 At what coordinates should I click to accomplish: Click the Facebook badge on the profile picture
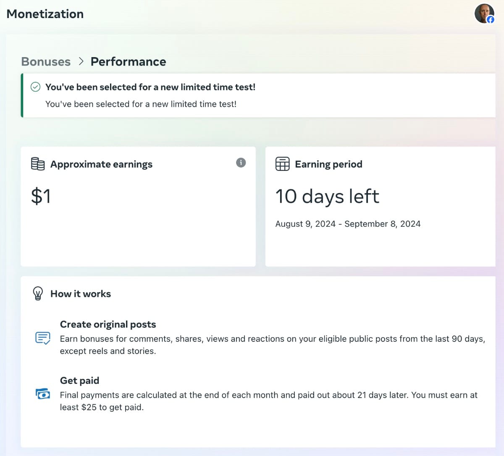pos(491,19)
